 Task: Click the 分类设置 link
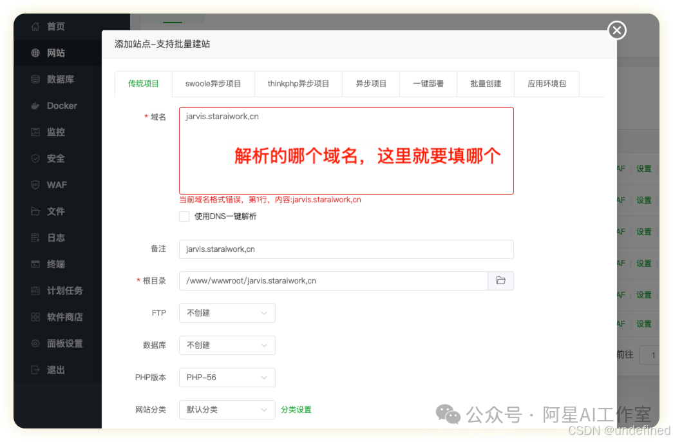pos(296,410)
